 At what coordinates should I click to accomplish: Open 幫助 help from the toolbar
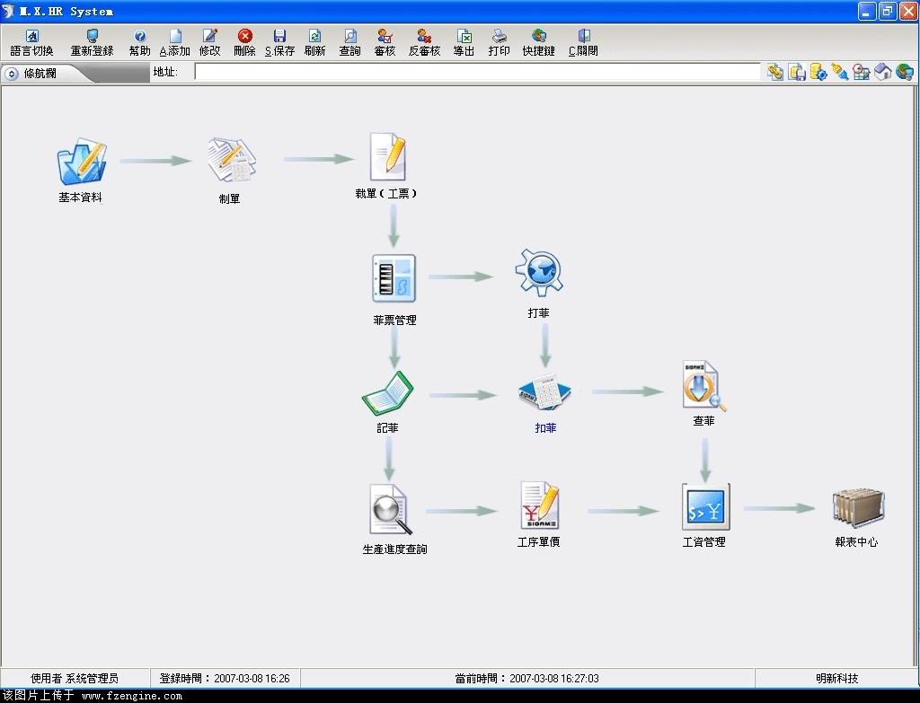tap(139, 43)
